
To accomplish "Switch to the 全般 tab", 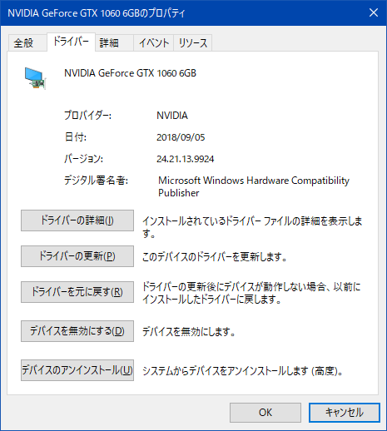I will click(27, 43).
